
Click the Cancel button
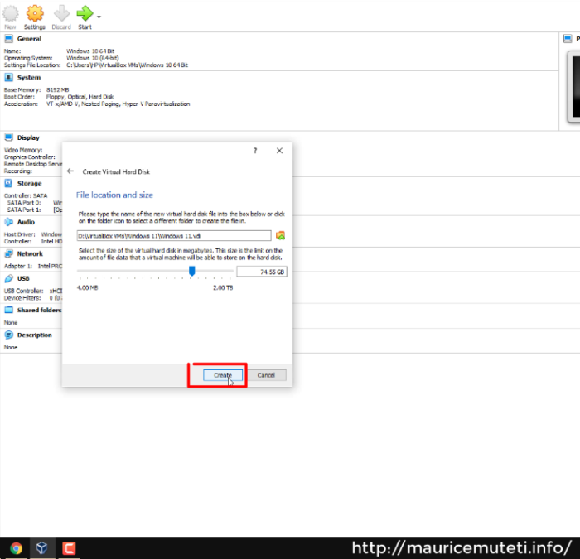click(266, 375)
